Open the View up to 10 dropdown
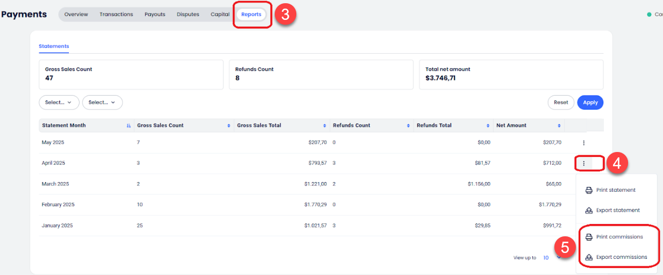This screenshot has height=275, width=663. 552,258
